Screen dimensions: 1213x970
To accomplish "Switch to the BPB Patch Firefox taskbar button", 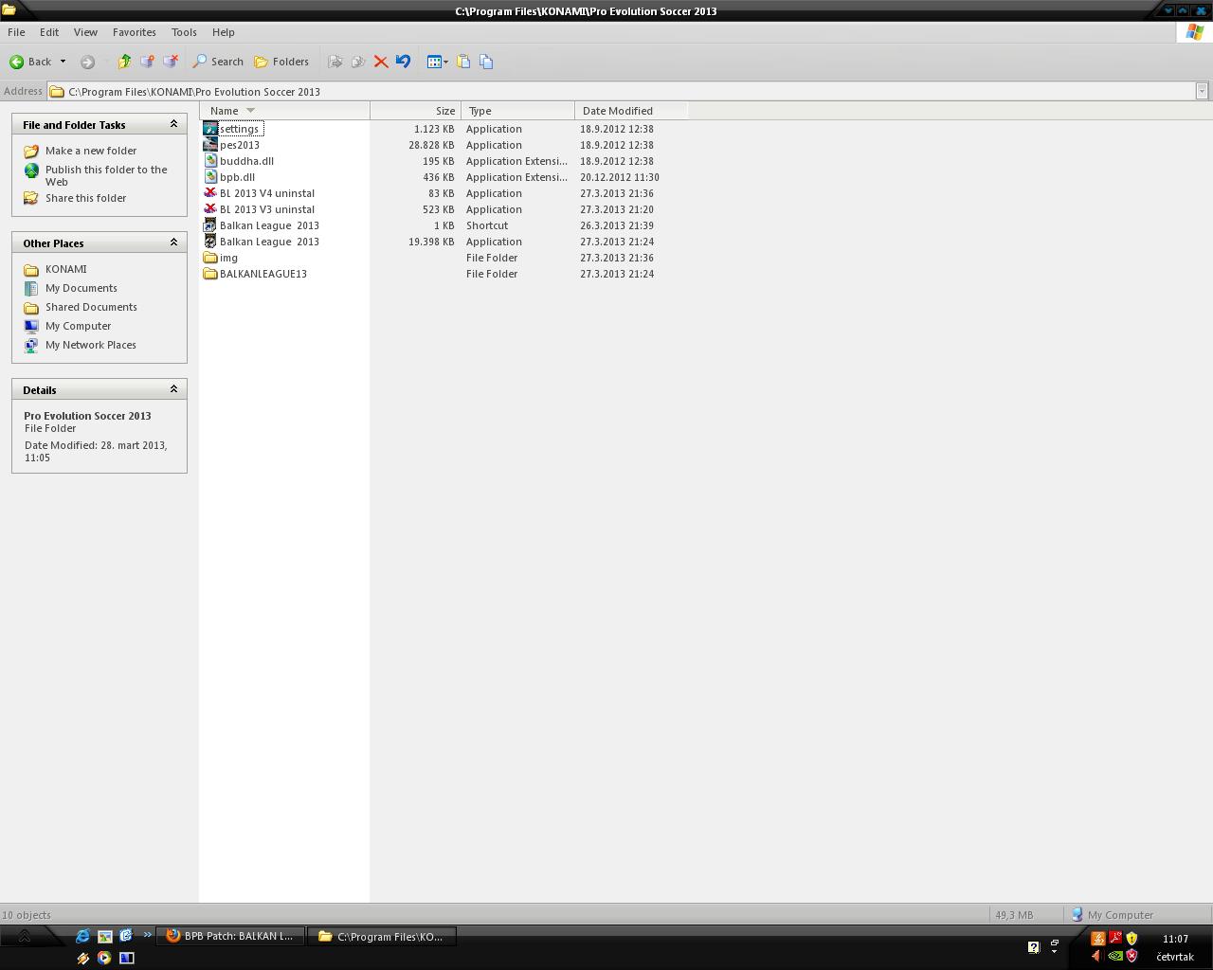I will click(229, 936).
